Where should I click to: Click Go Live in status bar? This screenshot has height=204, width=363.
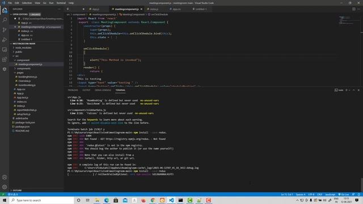(343, 194)
